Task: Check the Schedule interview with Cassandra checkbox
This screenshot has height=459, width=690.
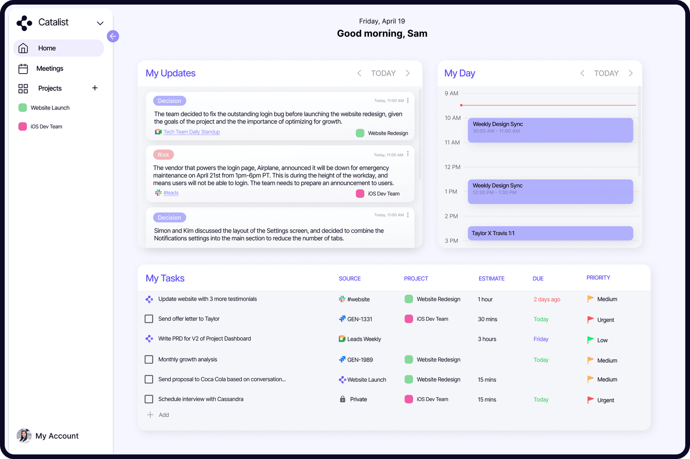Action: coord(149,399)
